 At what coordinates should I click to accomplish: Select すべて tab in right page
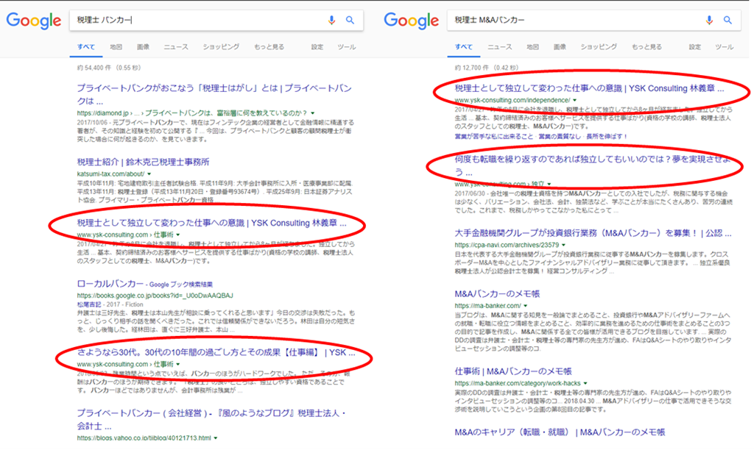point(464,46)
